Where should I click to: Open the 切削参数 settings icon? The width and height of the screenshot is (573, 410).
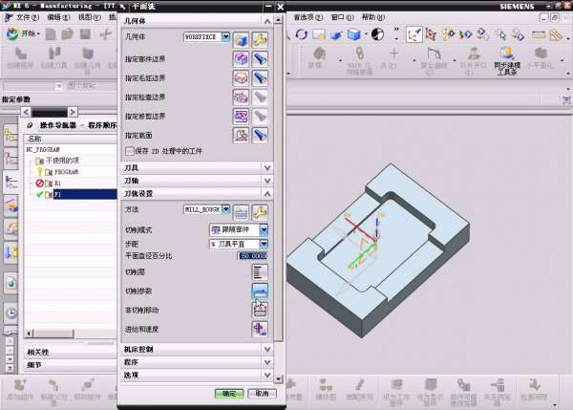(x=260, y=291)
